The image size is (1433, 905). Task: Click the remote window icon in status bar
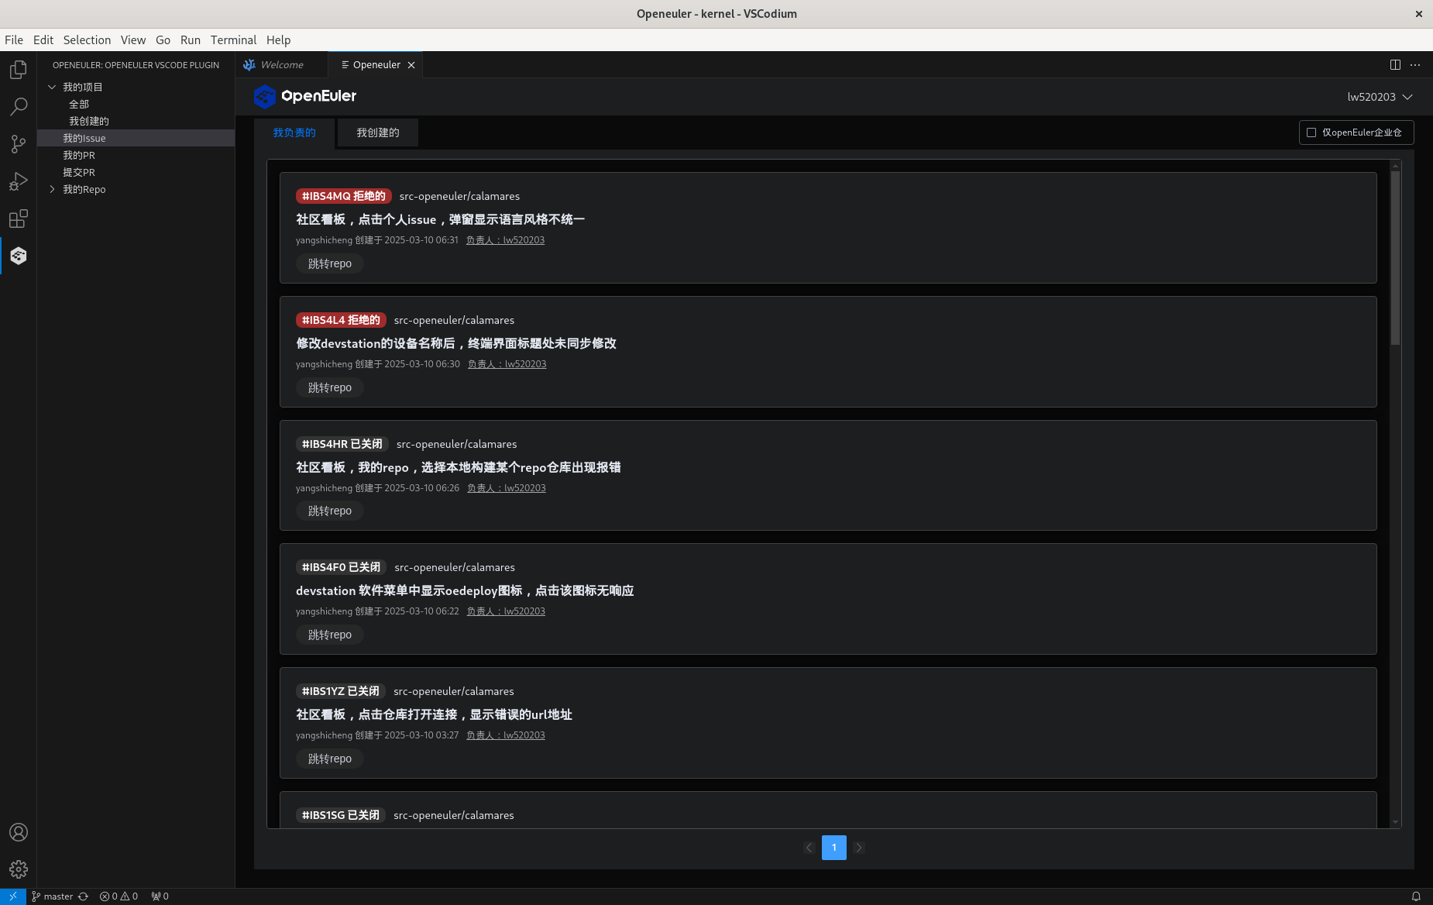(x=13, y=896)
